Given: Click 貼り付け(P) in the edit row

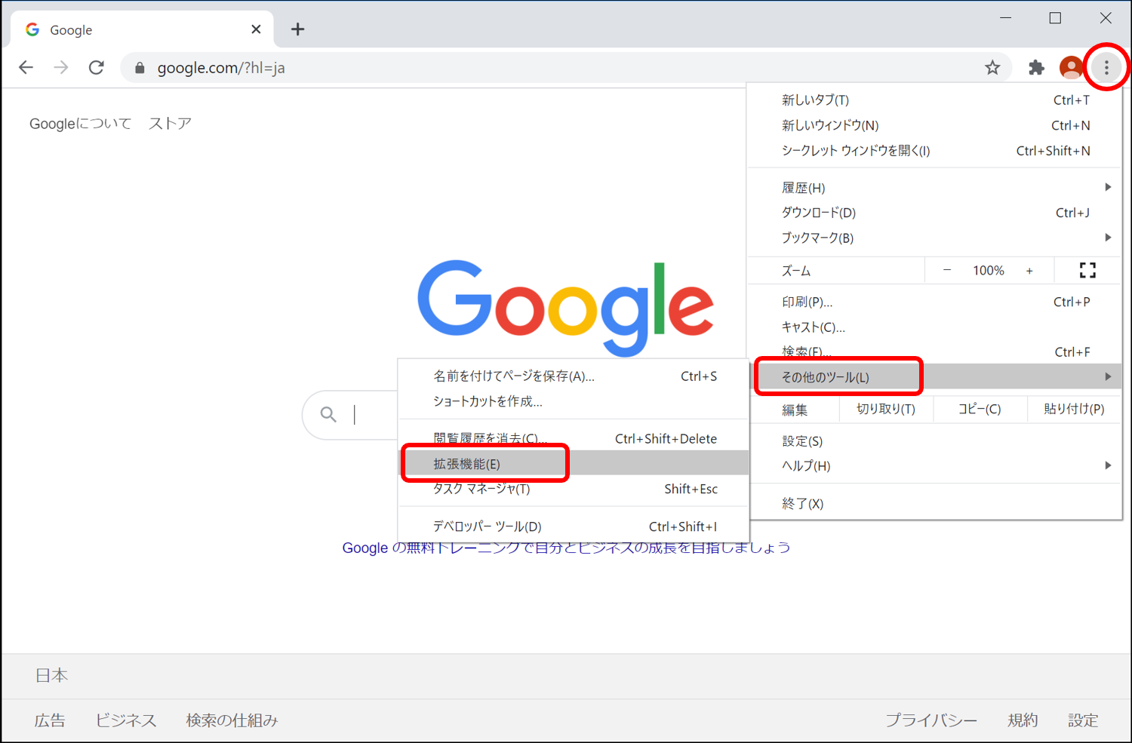Looking at the screenshot, I should point(1074,409).
